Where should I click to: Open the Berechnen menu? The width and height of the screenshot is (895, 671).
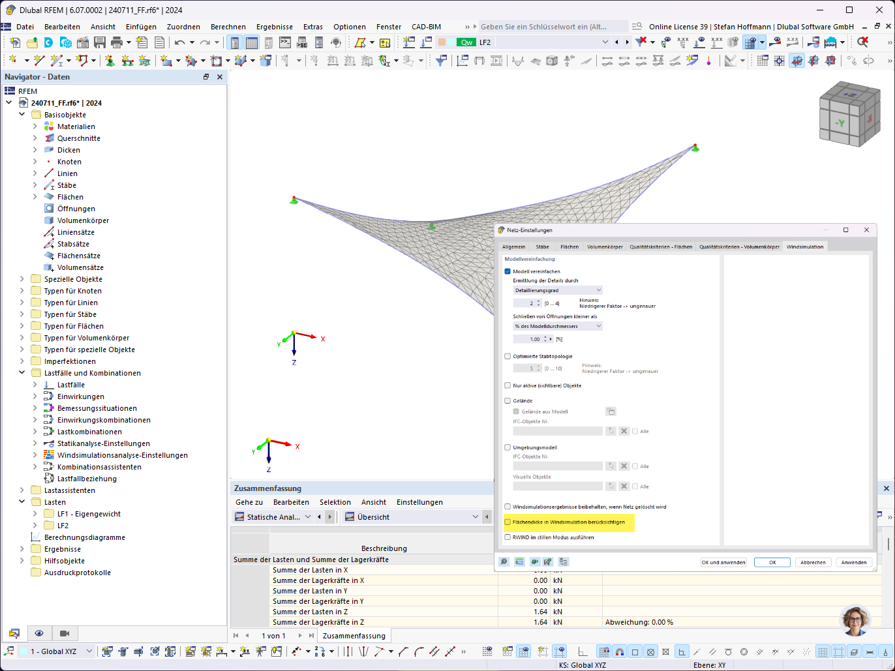(x=229, y=27)
